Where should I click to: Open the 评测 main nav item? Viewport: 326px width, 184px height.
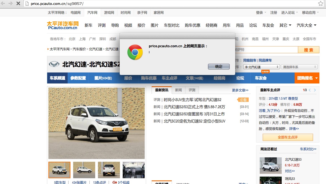(x=102, y=25)
